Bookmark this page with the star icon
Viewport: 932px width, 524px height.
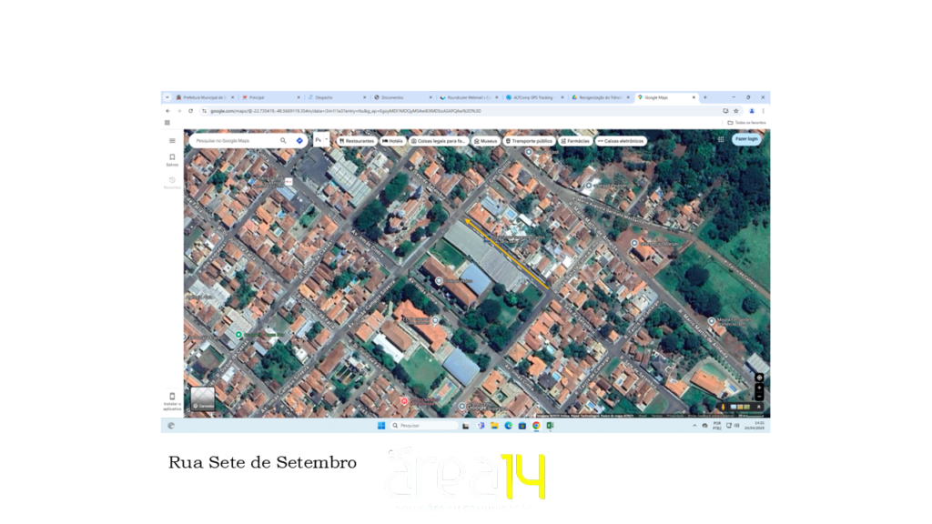[736, 111]
